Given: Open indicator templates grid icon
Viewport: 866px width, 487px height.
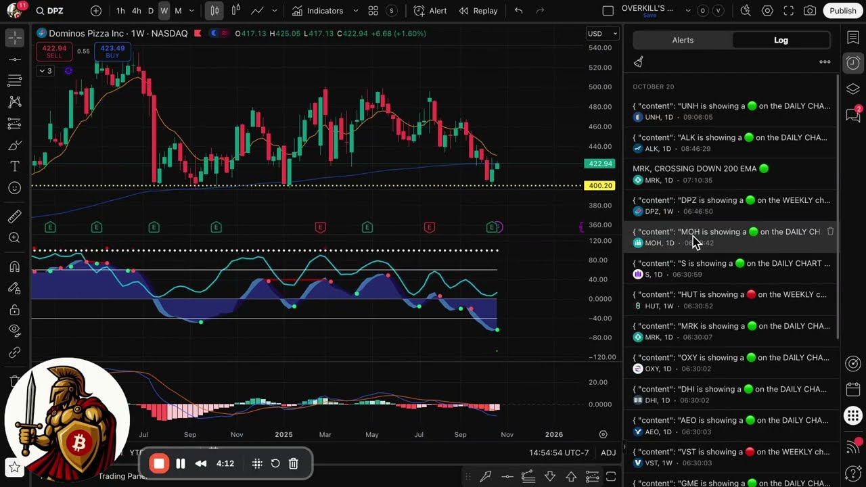Looking at the screenshot, I should point(373,11).
